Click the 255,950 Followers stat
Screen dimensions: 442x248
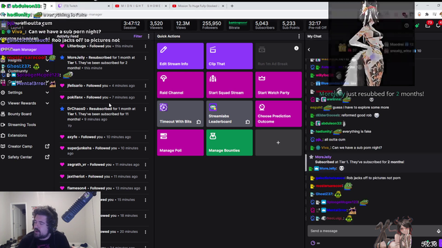click(211, 25)
